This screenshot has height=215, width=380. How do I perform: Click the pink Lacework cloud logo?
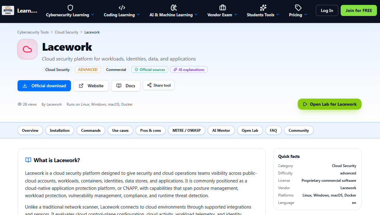(x=27, y=49)
